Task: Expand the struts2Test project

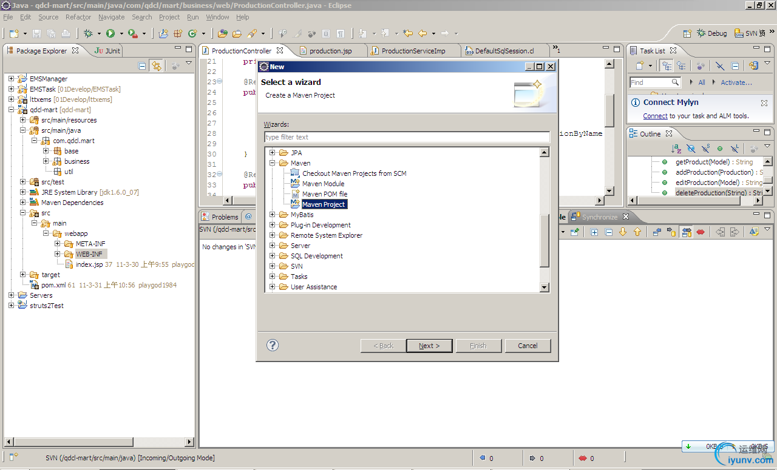Action: 12,306
